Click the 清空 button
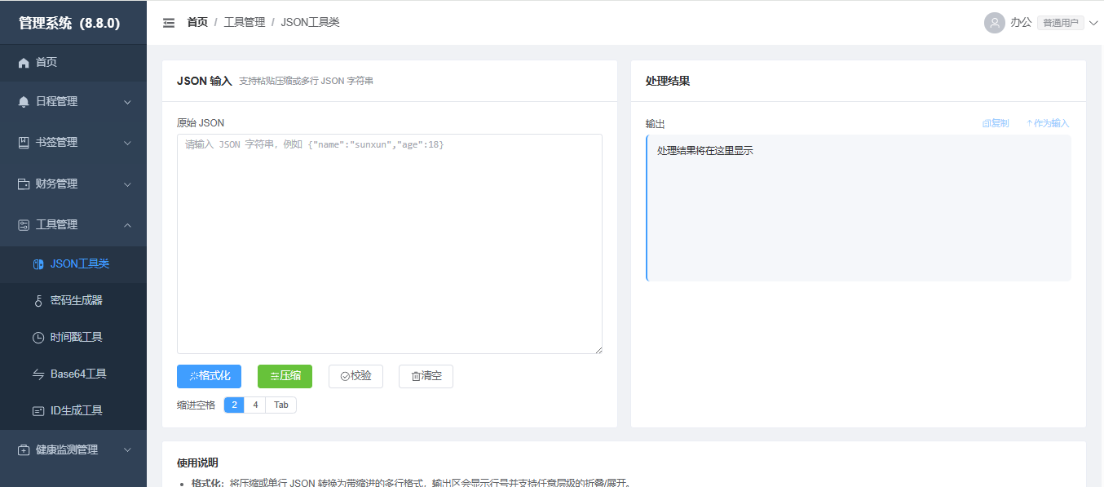Viewport: 1104px width, 487px height. [426, 376]
